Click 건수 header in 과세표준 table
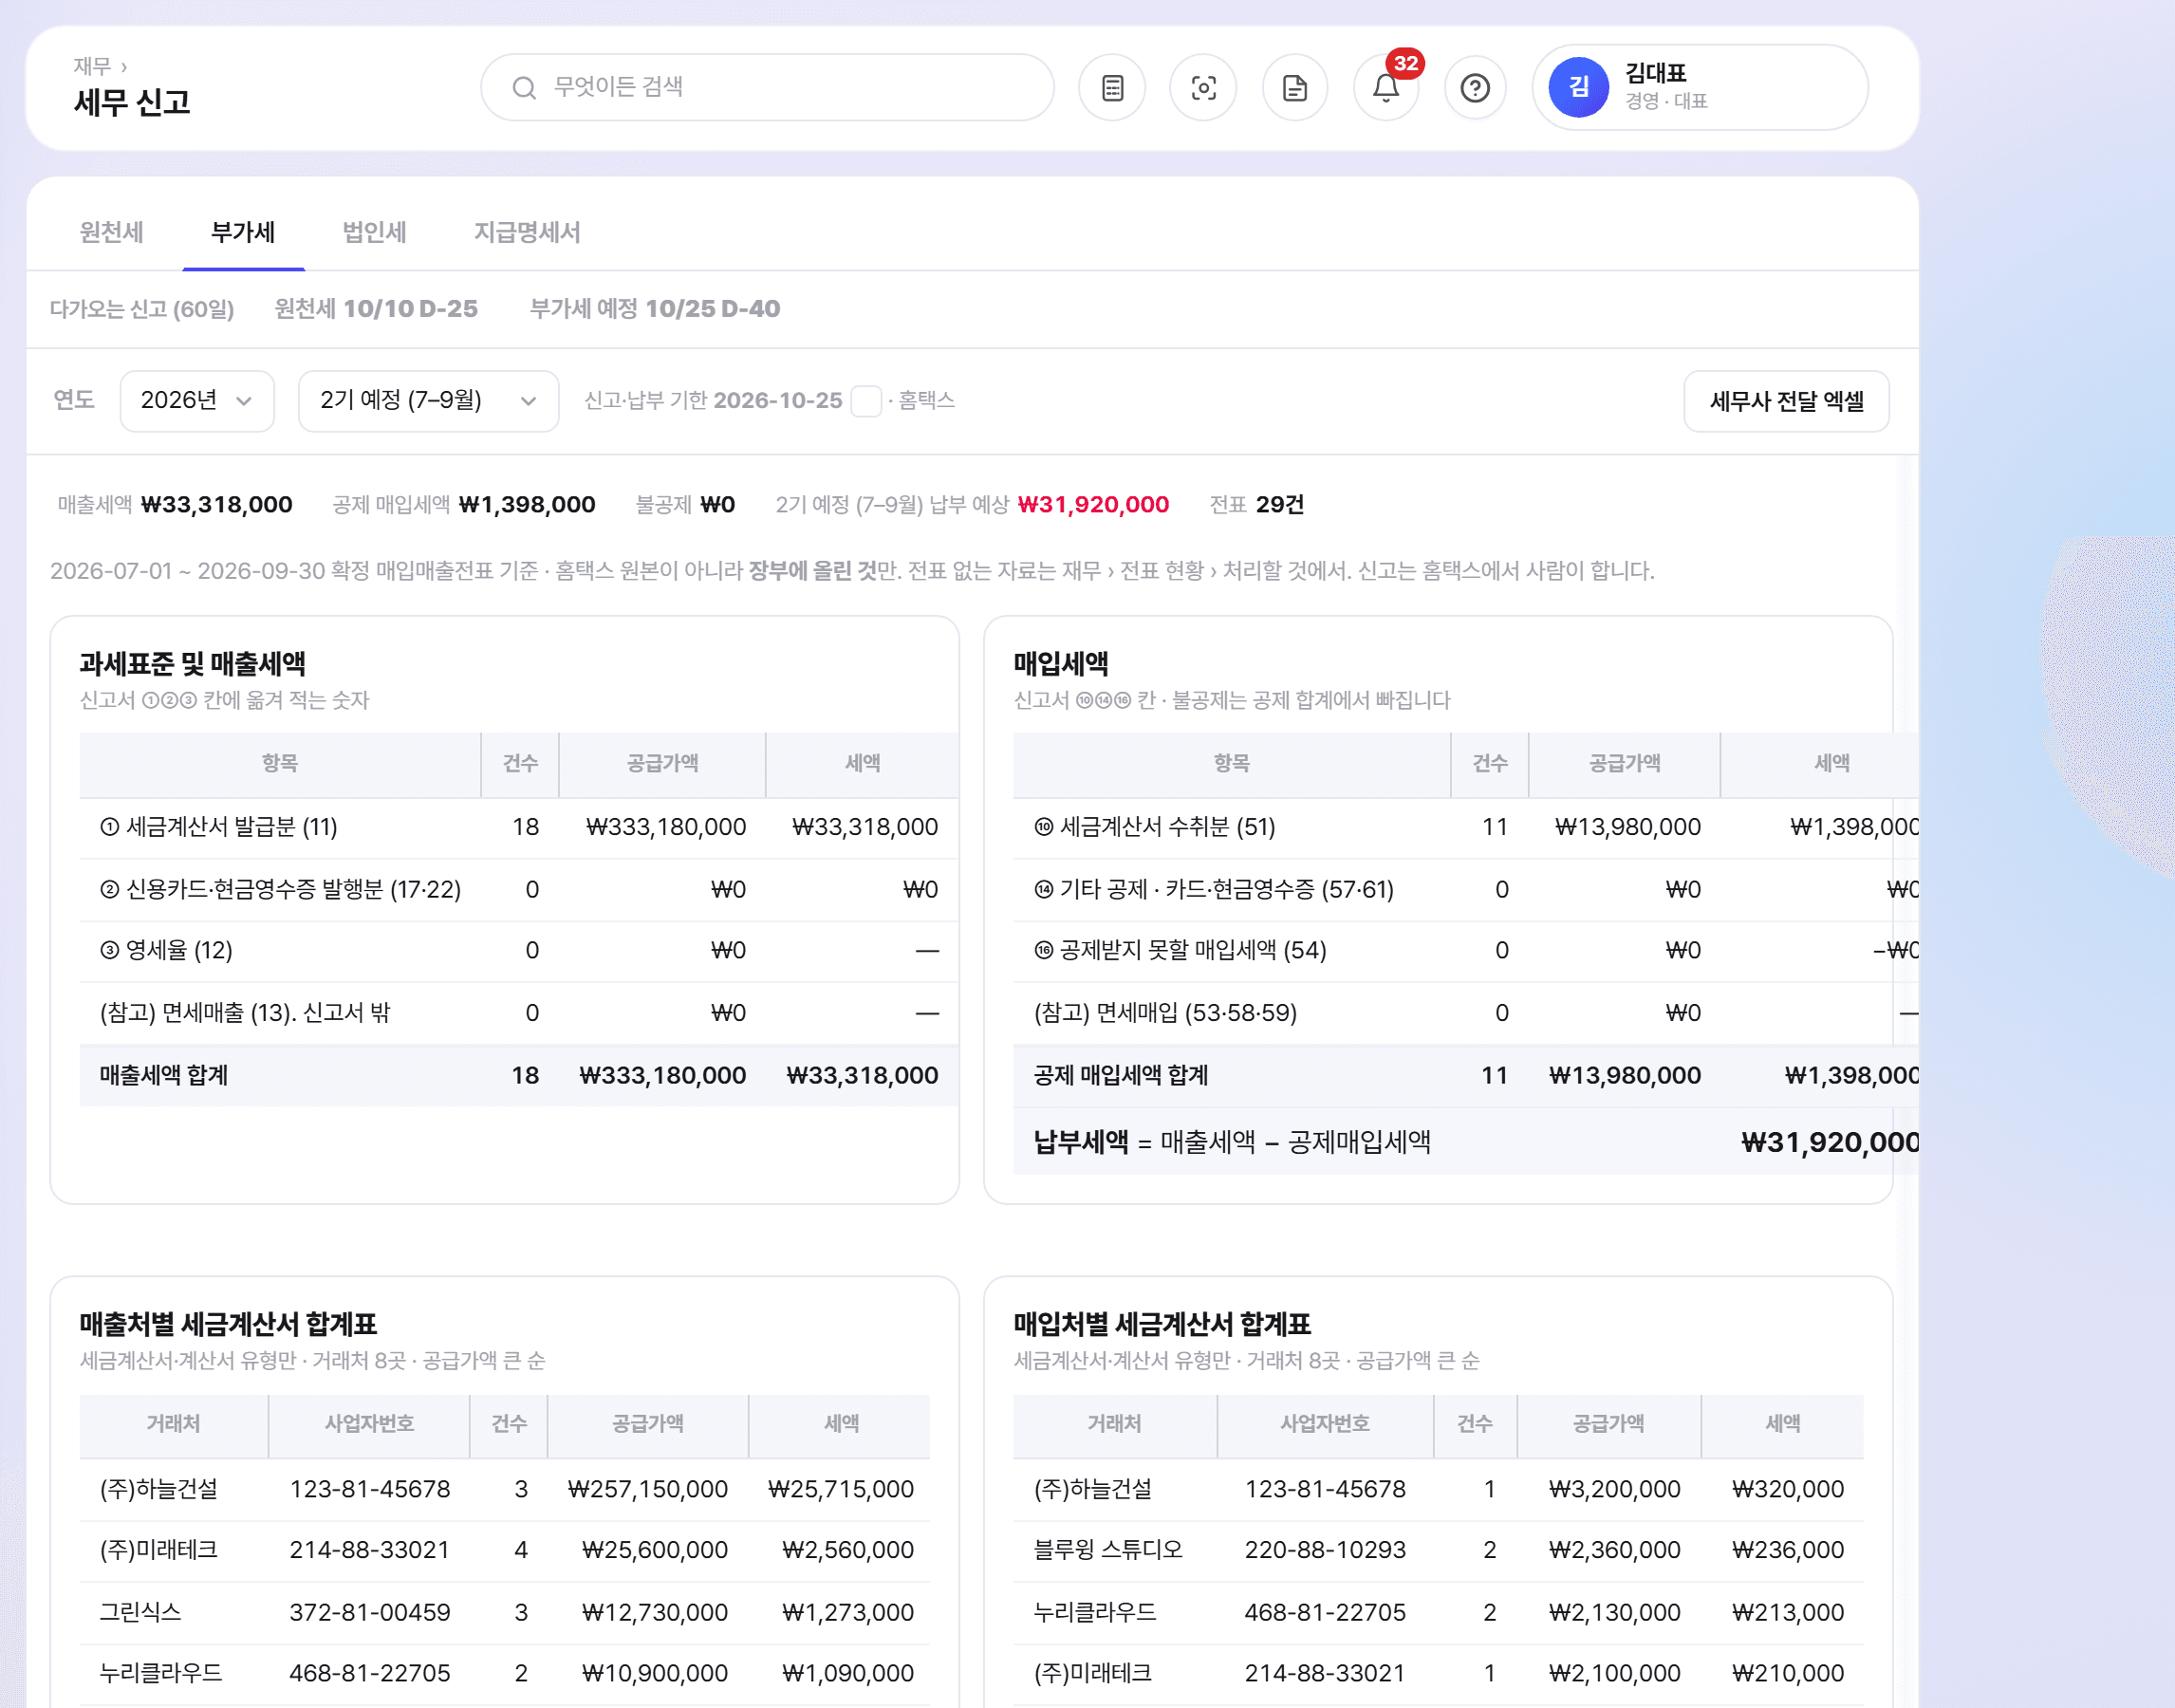This screenshot has width=2175, height=1708. [x=520, y=764]
